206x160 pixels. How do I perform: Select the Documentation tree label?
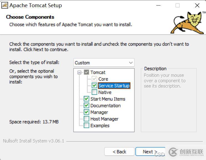105,106
